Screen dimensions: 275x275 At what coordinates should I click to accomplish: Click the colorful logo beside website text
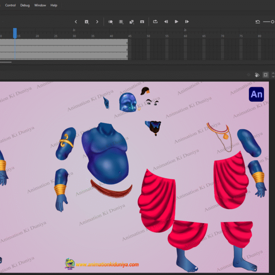coord(70,264)
